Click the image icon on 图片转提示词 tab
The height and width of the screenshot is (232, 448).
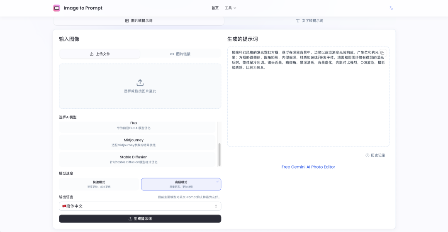127,20
